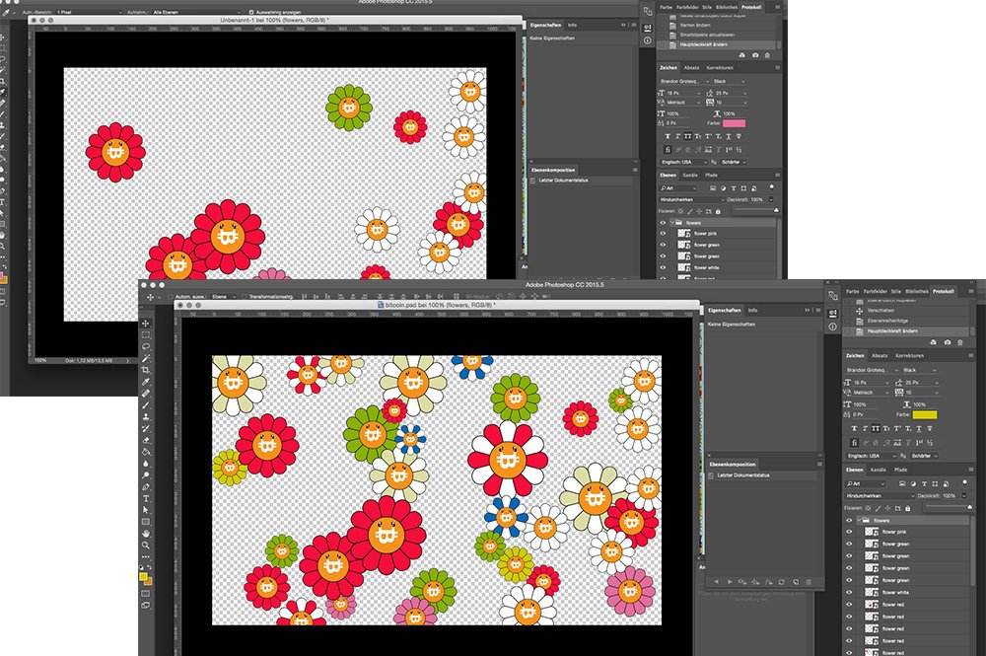Select the Eraser tool in front window
Viewport: 986px width, 656px height.
point(146,440)
